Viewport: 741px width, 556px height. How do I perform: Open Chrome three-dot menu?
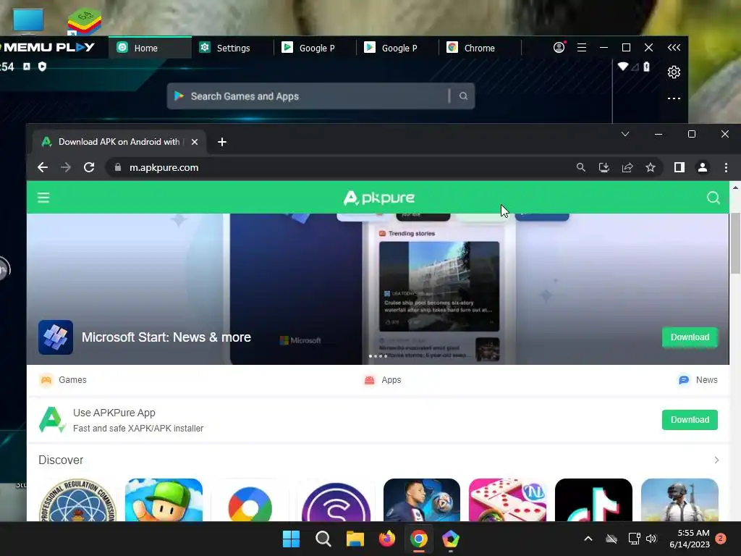(x=727, y=167)
